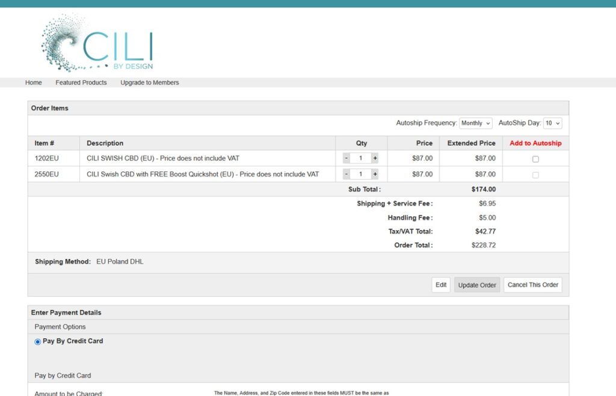Click the Handling Fee value $5.00
Viewport: 616px width, 396px height.
487,218
